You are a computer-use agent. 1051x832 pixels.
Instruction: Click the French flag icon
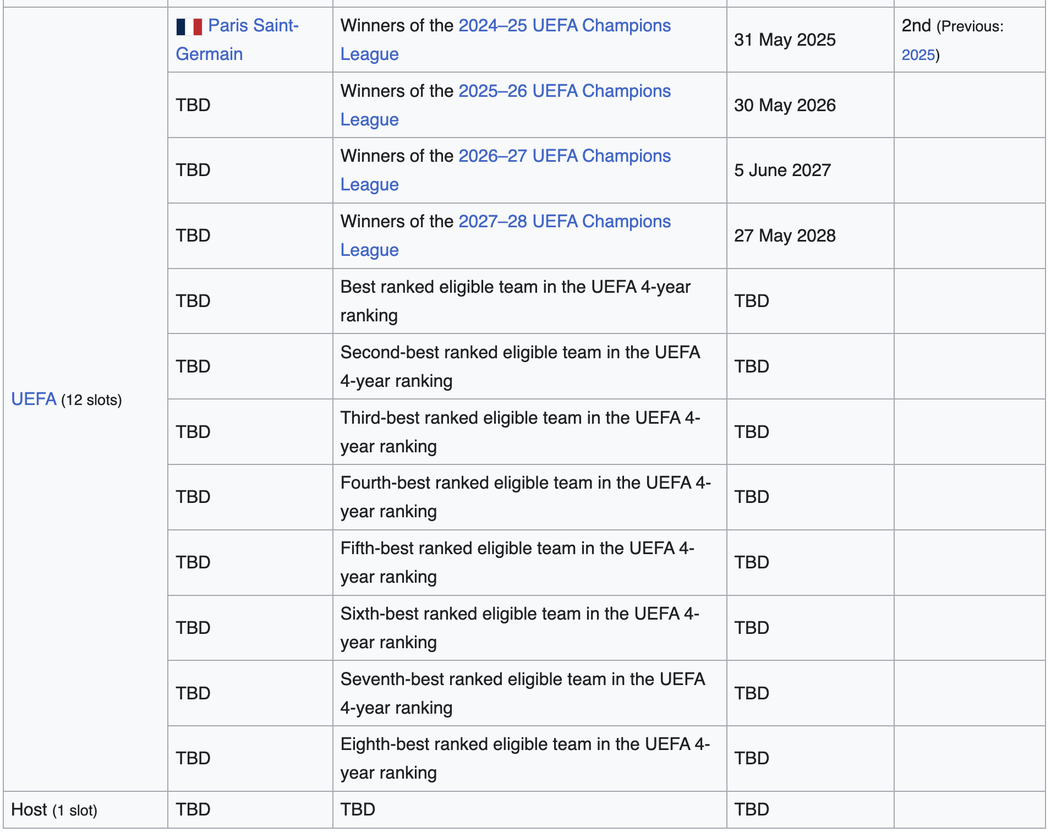189,26
